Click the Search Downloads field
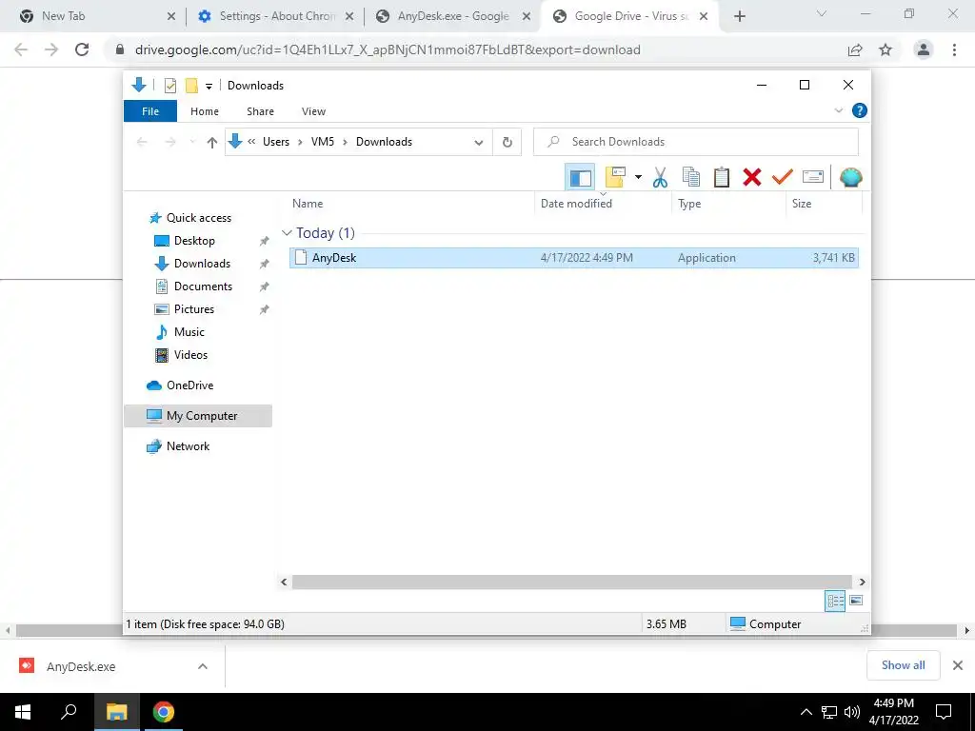Screen dimensions: 975x731 tap(696, 142)
